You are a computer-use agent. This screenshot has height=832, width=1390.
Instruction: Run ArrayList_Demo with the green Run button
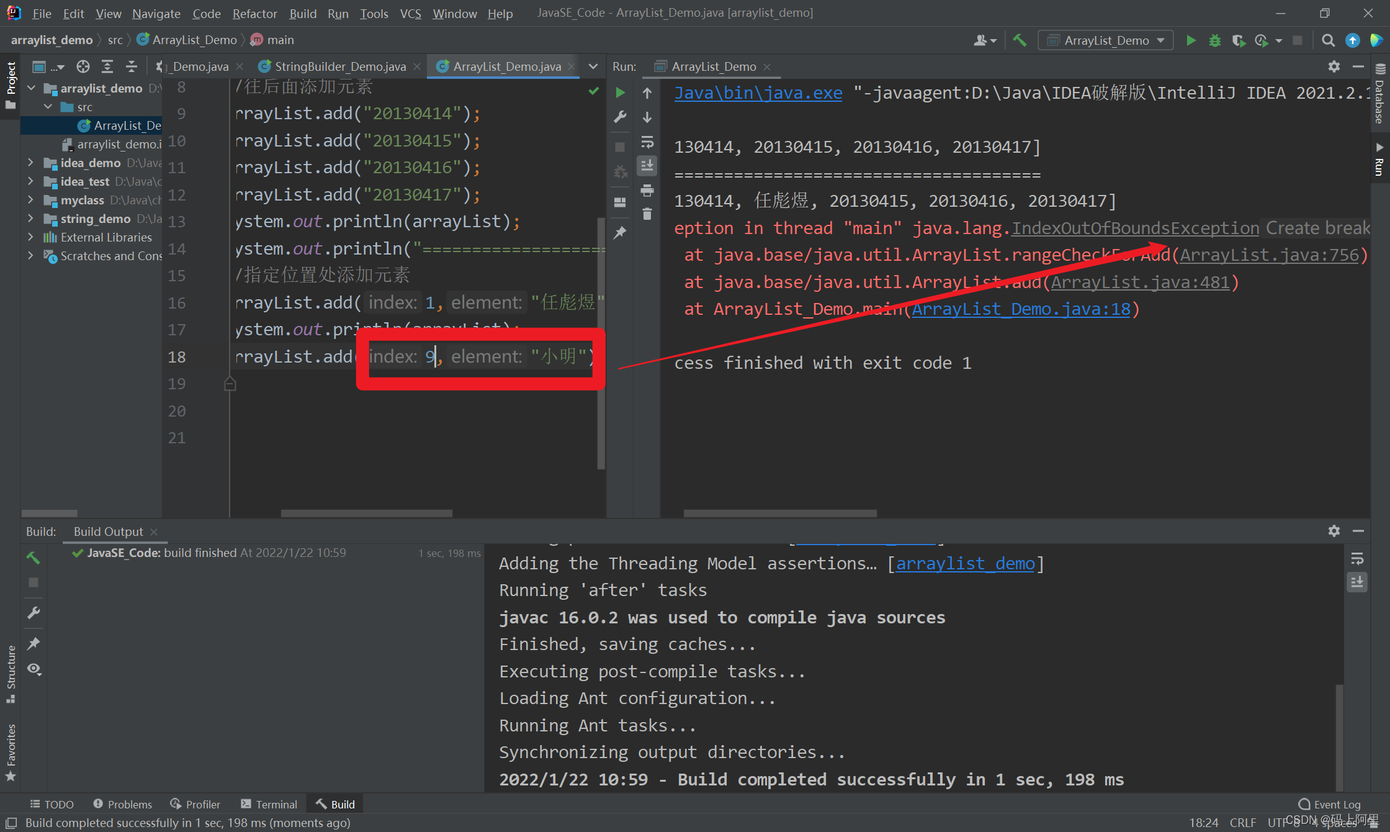pos(1190,40)
